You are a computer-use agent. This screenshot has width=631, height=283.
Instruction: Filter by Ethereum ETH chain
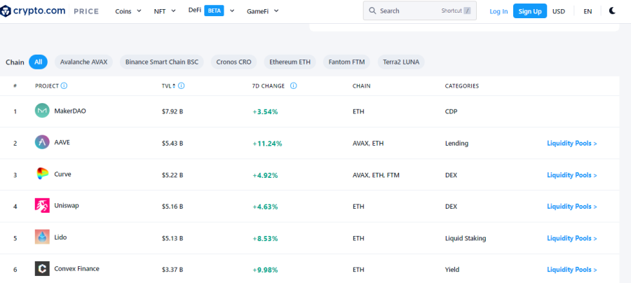coord(290,62)
